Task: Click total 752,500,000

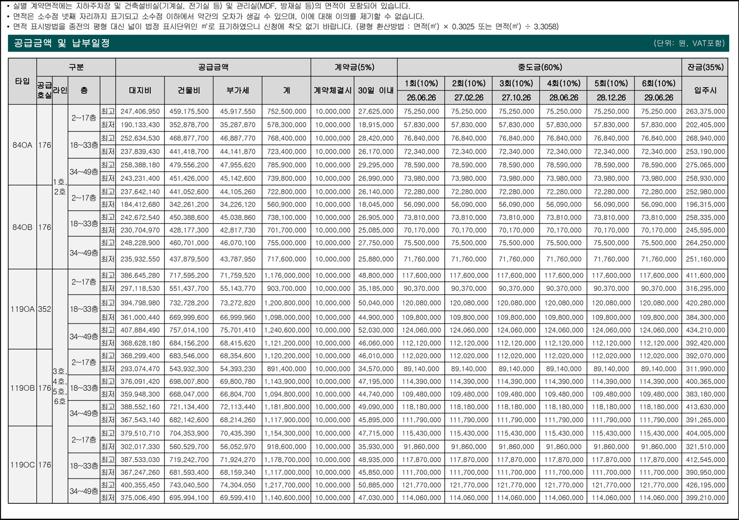Action: click(286, 112)
